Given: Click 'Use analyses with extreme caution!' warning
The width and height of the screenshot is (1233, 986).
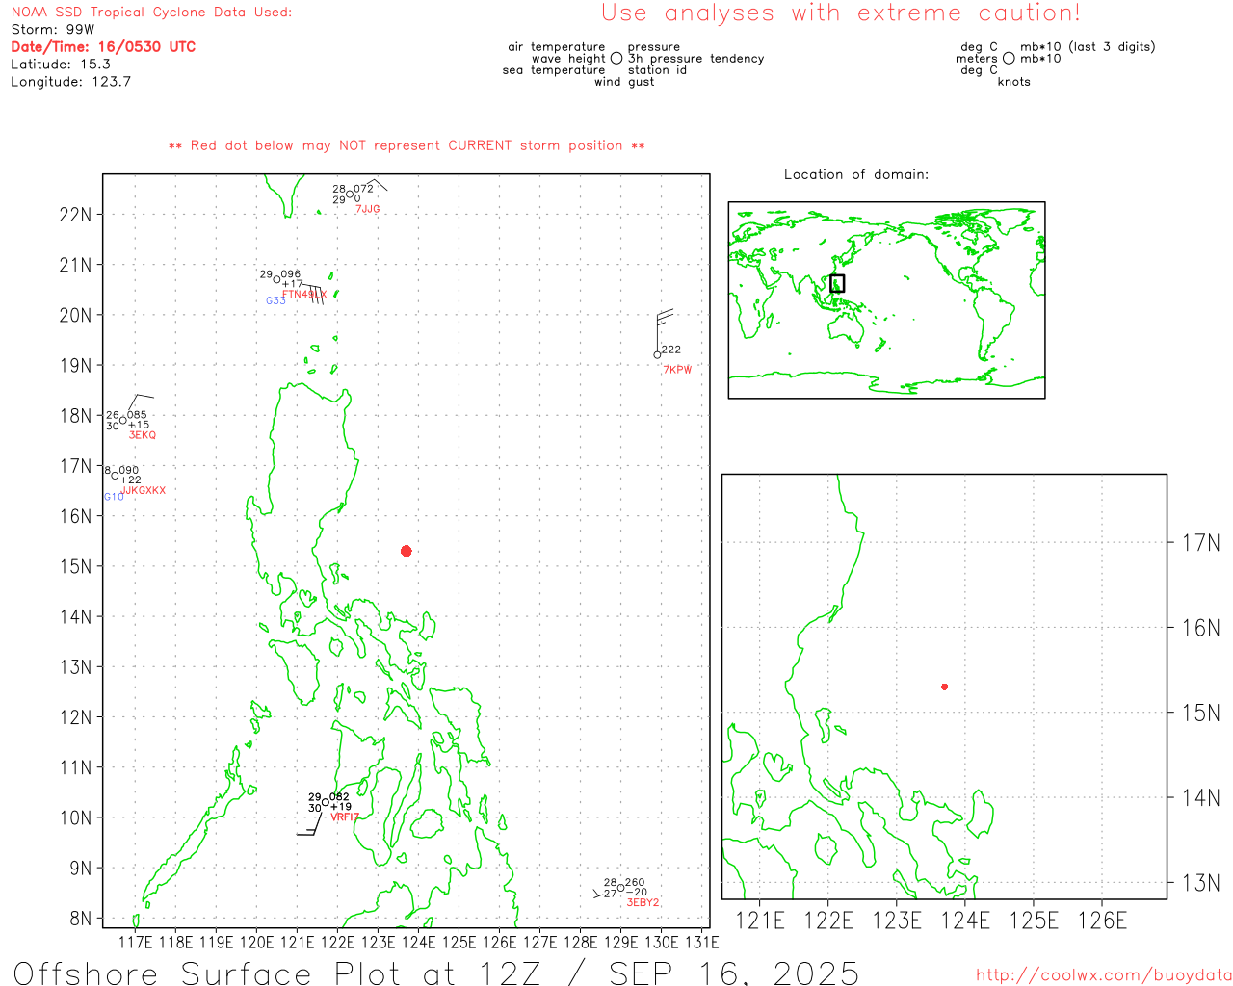Looking at the screenshot, I should click(x=841, y=13).
